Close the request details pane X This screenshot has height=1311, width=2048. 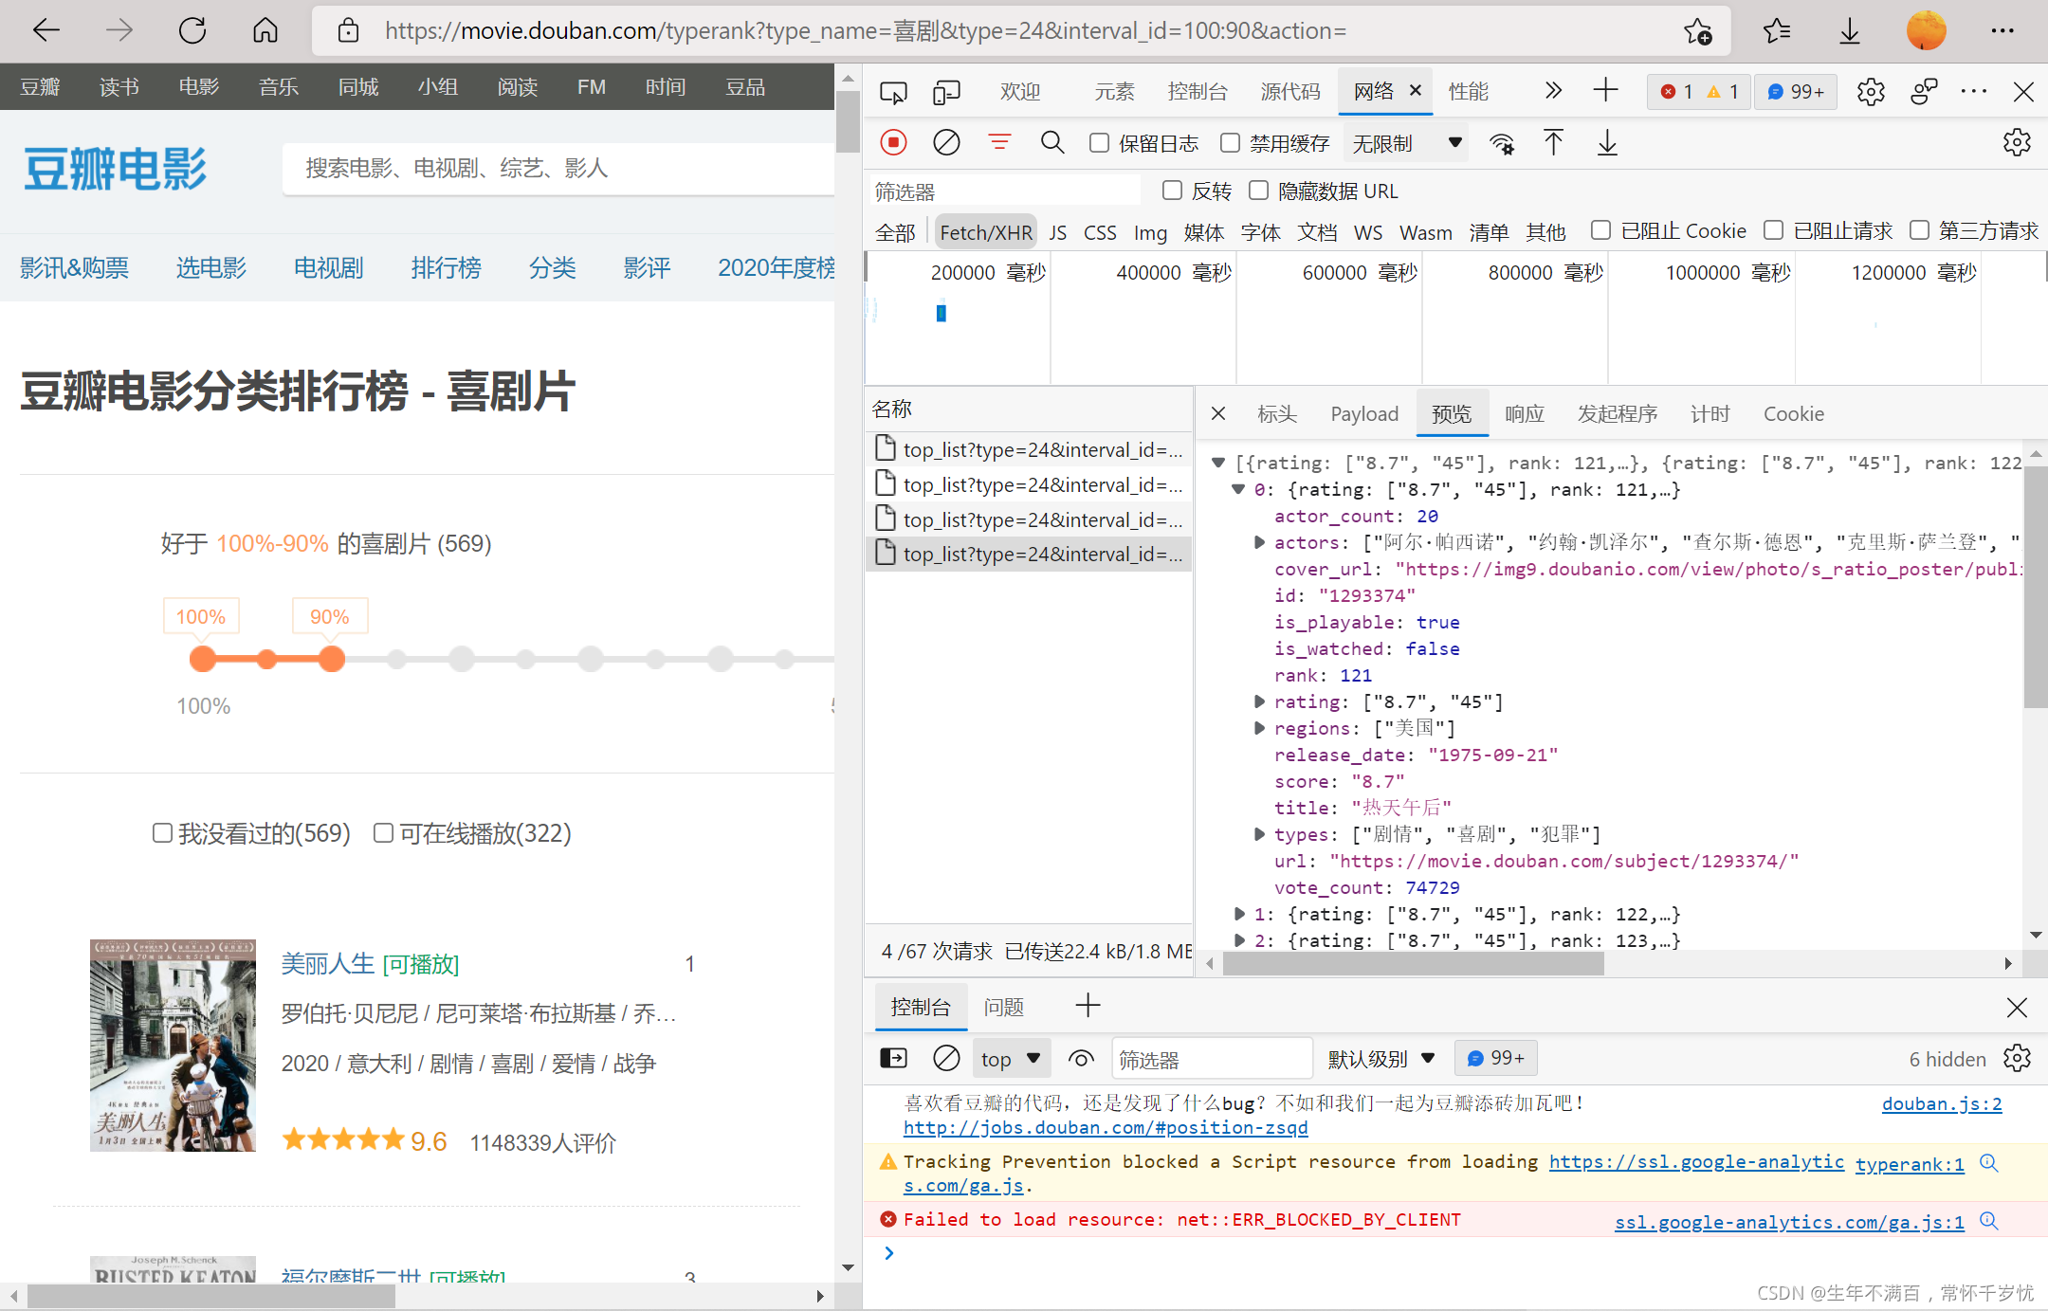[1218, 414]
